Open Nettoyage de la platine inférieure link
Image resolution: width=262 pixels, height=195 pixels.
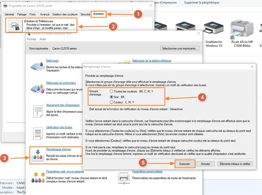pos(152,61)
